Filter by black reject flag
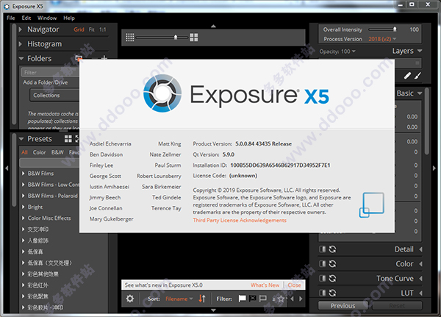This screenshot has width=441, height=317. (x=253, y=299)
